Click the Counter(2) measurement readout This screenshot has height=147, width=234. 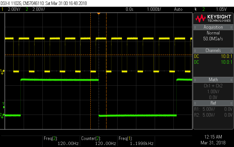[x=99, y=141]
